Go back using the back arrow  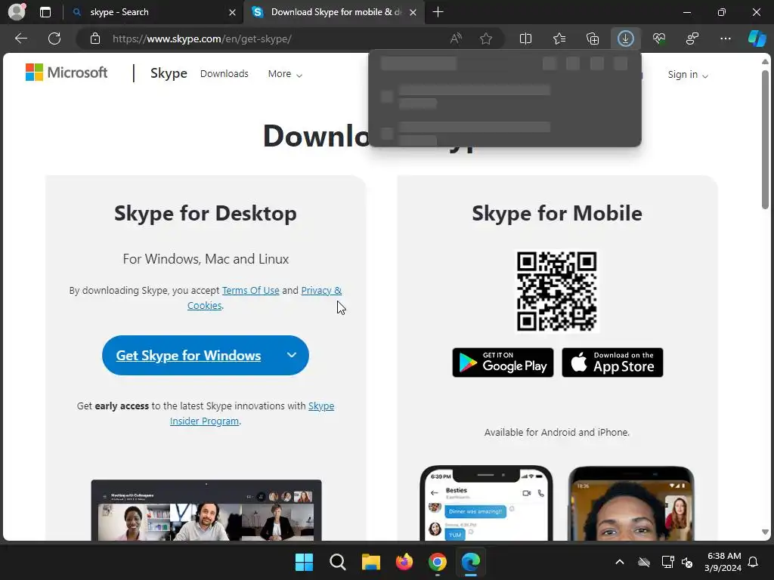(21, 39)
